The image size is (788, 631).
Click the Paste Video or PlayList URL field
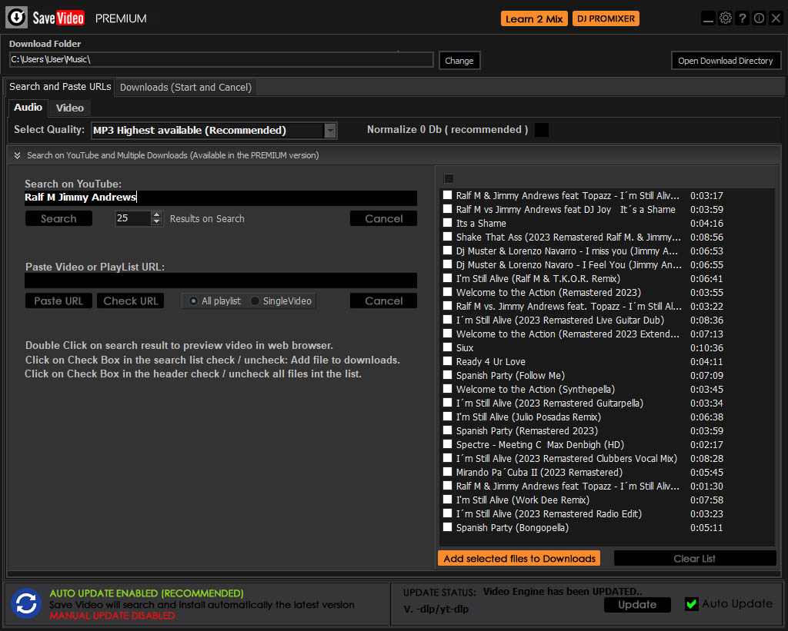tap(221, 281)
